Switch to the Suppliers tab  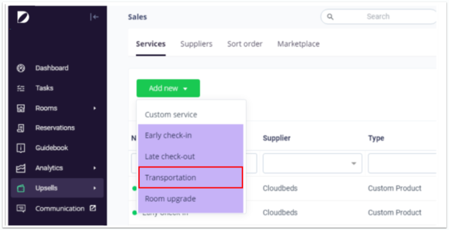point(196,44)
